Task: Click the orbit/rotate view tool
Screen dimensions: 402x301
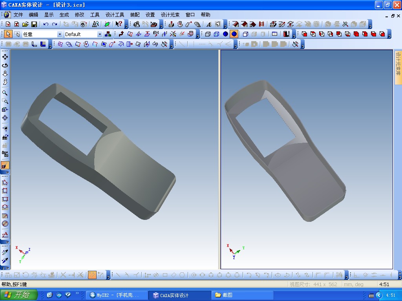Action: [x=5, y=65]
